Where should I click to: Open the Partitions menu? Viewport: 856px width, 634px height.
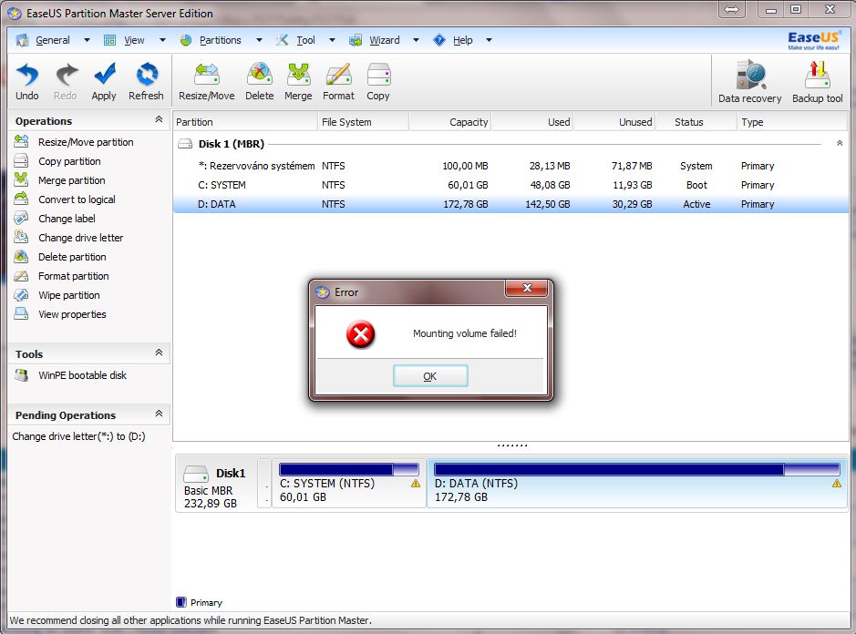pyautogui.click(x=220, y=40)
